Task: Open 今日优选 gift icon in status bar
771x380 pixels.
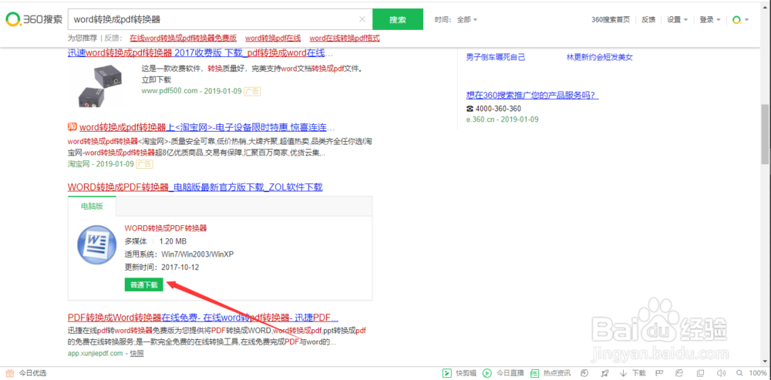Action: click(x=9, y=373)
